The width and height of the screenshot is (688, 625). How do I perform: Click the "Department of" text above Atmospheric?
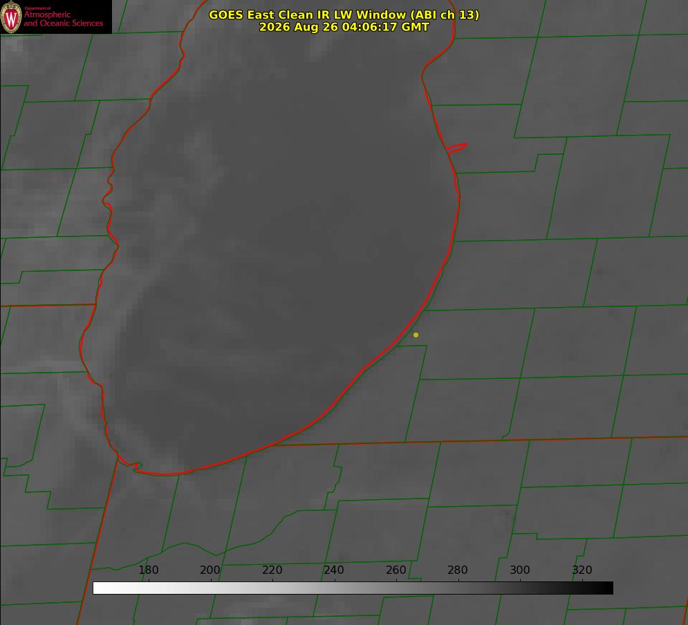point(37,8)
